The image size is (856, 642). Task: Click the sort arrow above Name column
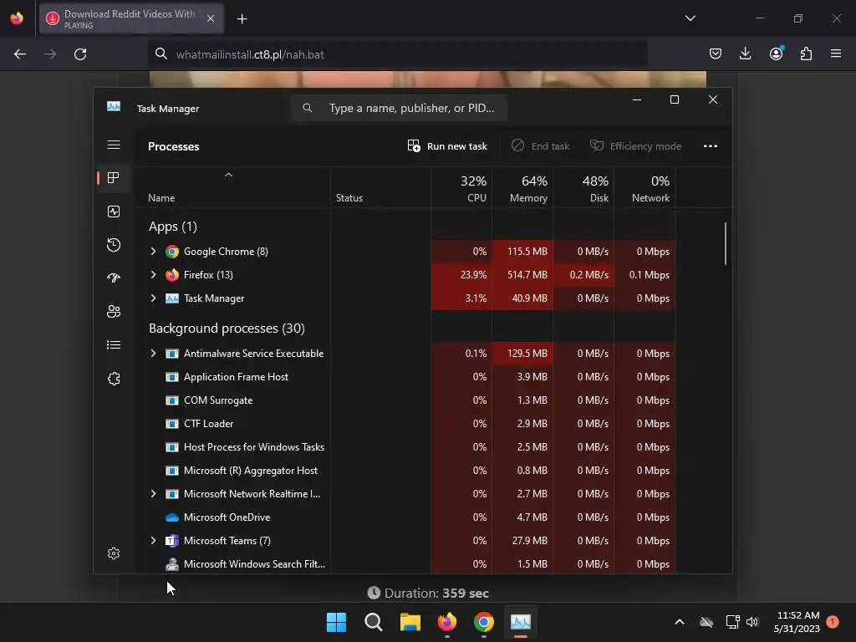point(229,175)
